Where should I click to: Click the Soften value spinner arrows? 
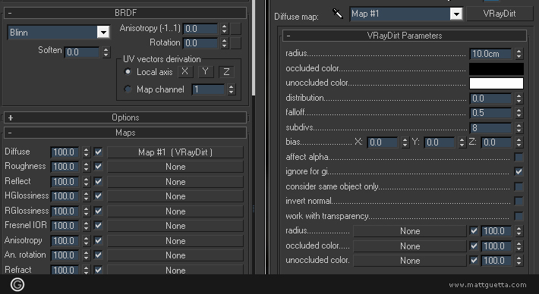tap(106, 52)
